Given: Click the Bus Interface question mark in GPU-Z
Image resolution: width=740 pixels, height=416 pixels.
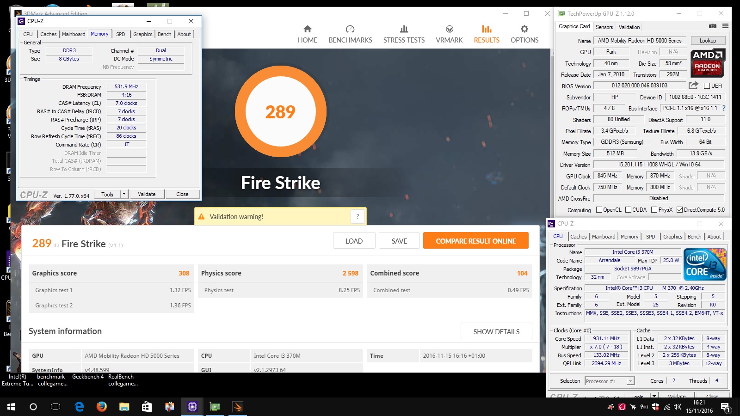Looking at the screenshot, I should click(724, 108).
